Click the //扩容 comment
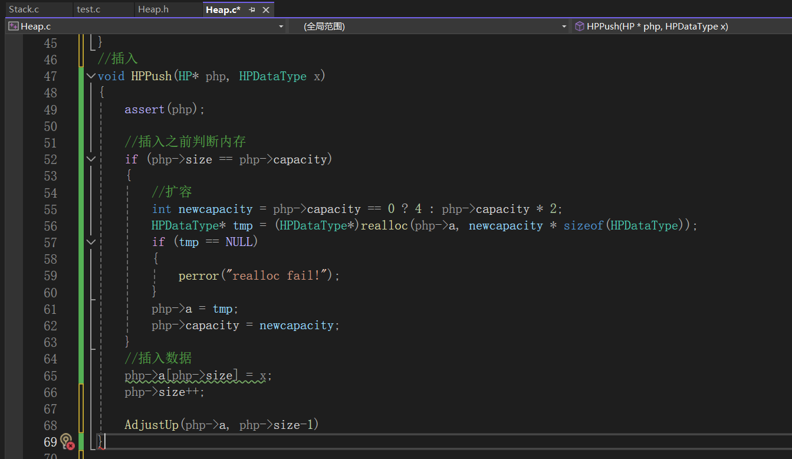The width and height of the screenshot is (792, 459). click(x=172, y=192)
